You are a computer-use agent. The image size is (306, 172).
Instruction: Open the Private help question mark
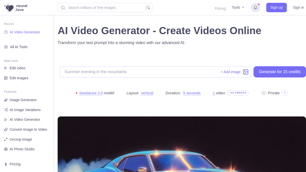pyautogui.click(x=285, y=93)
